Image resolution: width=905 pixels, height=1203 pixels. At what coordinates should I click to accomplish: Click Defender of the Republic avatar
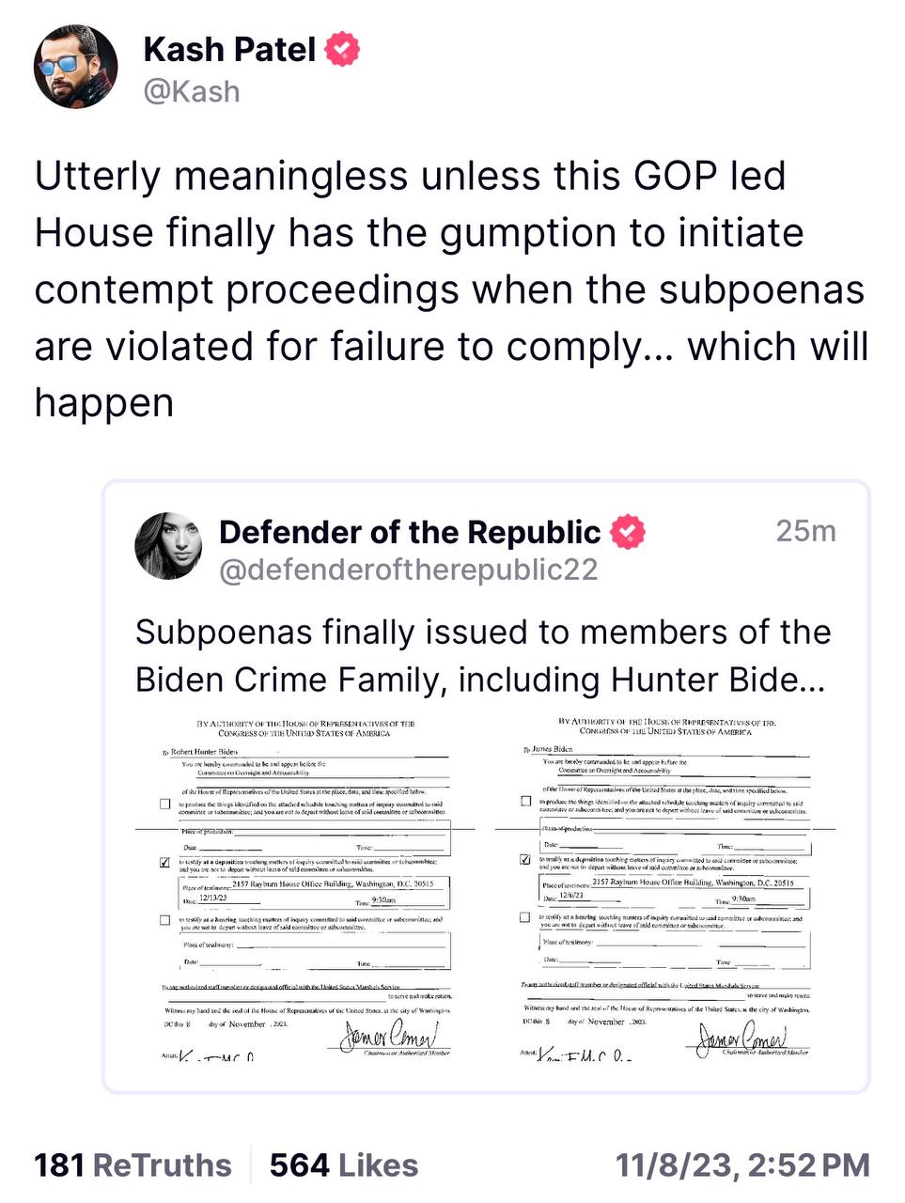[x=169, y=545]
